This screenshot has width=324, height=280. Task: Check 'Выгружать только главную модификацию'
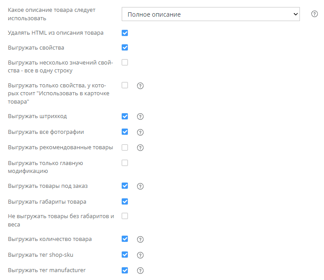125,163
